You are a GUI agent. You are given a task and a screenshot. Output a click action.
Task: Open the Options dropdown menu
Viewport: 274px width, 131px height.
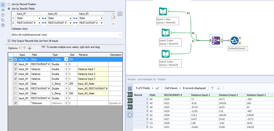click(x=15, y=48)
